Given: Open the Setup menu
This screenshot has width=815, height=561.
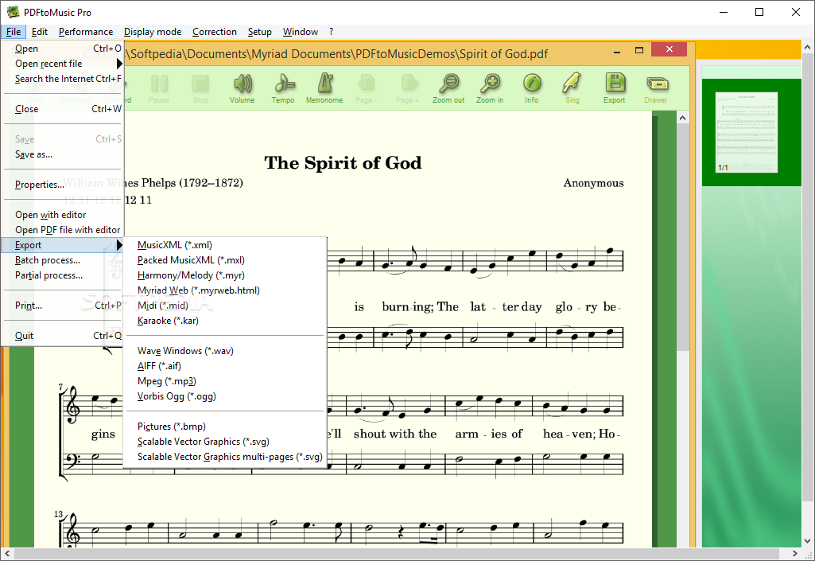Looking at the screenshot, I should point(260,32).
